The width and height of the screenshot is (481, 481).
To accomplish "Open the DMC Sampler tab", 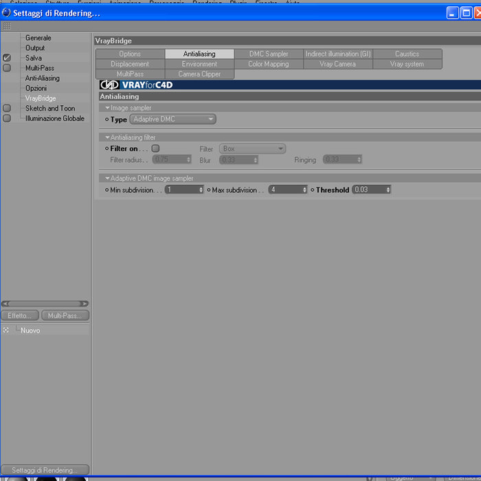I will point(269,54).
